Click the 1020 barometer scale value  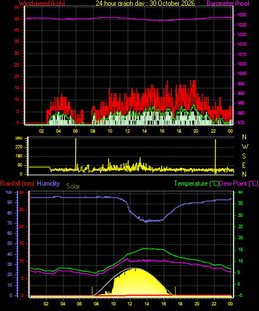point(241,34)
